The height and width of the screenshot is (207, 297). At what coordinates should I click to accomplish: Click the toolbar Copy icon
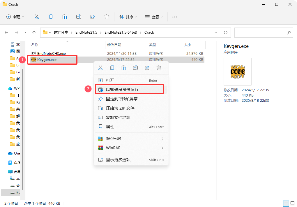(51, 17)
